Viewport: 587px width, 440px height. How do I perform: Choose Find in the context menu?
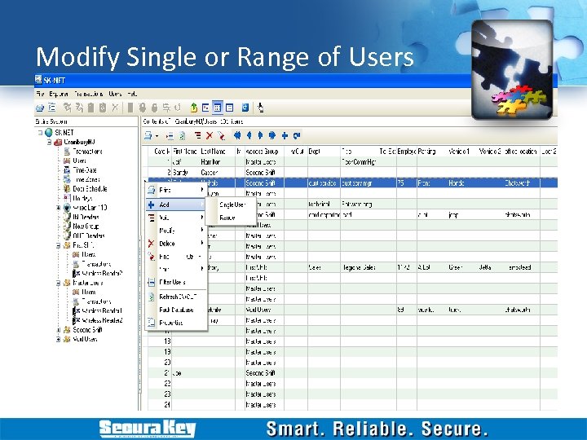tap(176, 257)
